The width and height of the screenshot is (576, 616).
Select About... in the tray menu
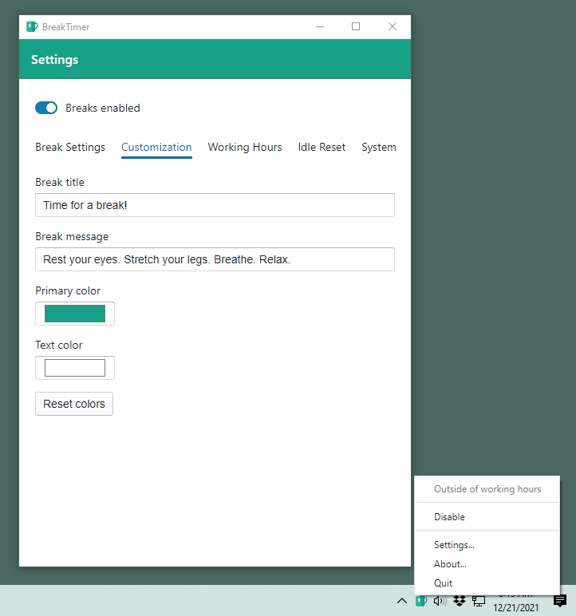pyautogui.click(x=487, y=564)
